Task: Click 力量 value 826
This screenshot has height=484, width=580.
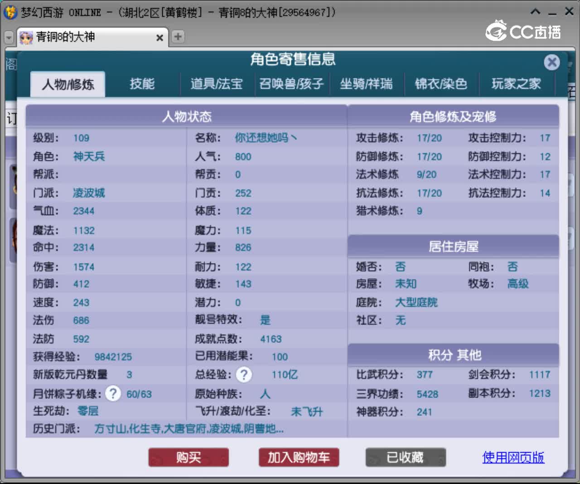Action: [x=243, y=247]
